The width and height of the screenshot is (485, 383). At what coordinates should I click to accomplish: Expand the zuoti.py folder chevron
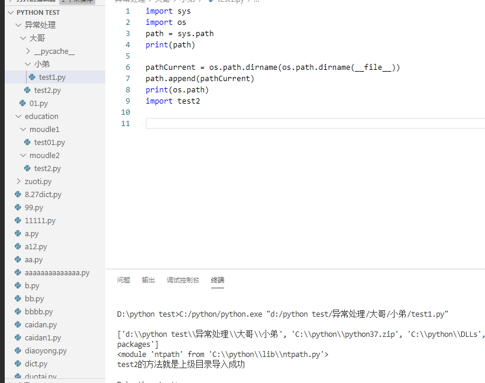[18, 182]
